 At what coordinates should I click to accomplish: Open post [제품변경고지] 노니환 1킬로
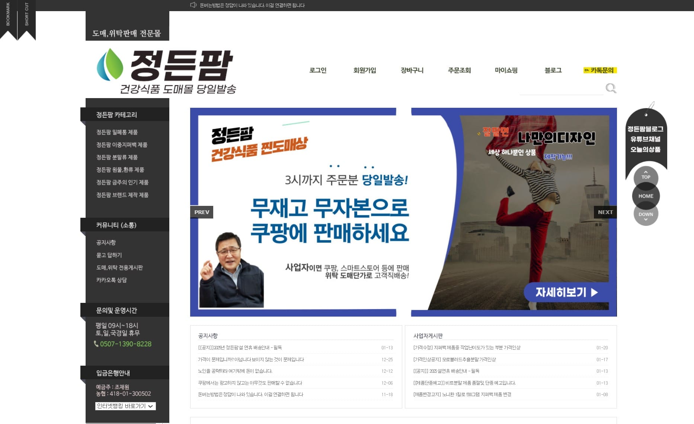tap(462, 395)
